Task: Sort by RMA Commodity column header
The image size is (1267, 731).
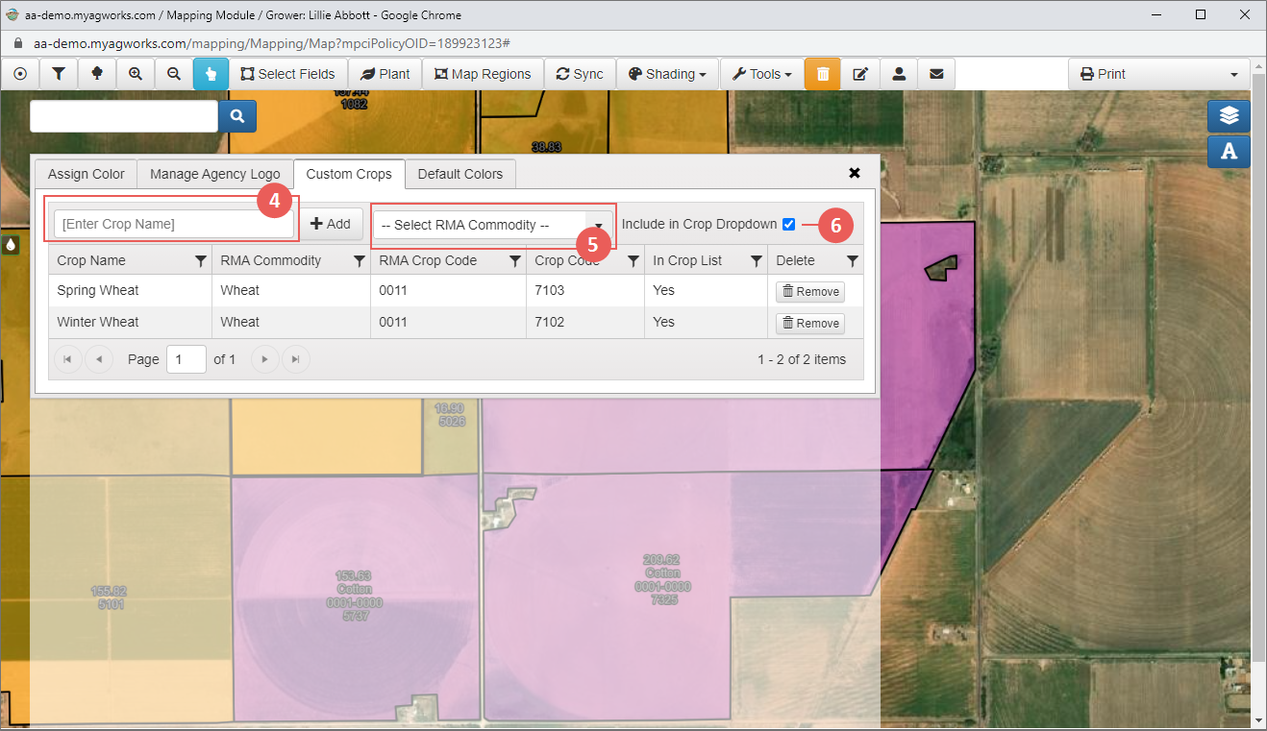Action: click(x=271, y=260)
